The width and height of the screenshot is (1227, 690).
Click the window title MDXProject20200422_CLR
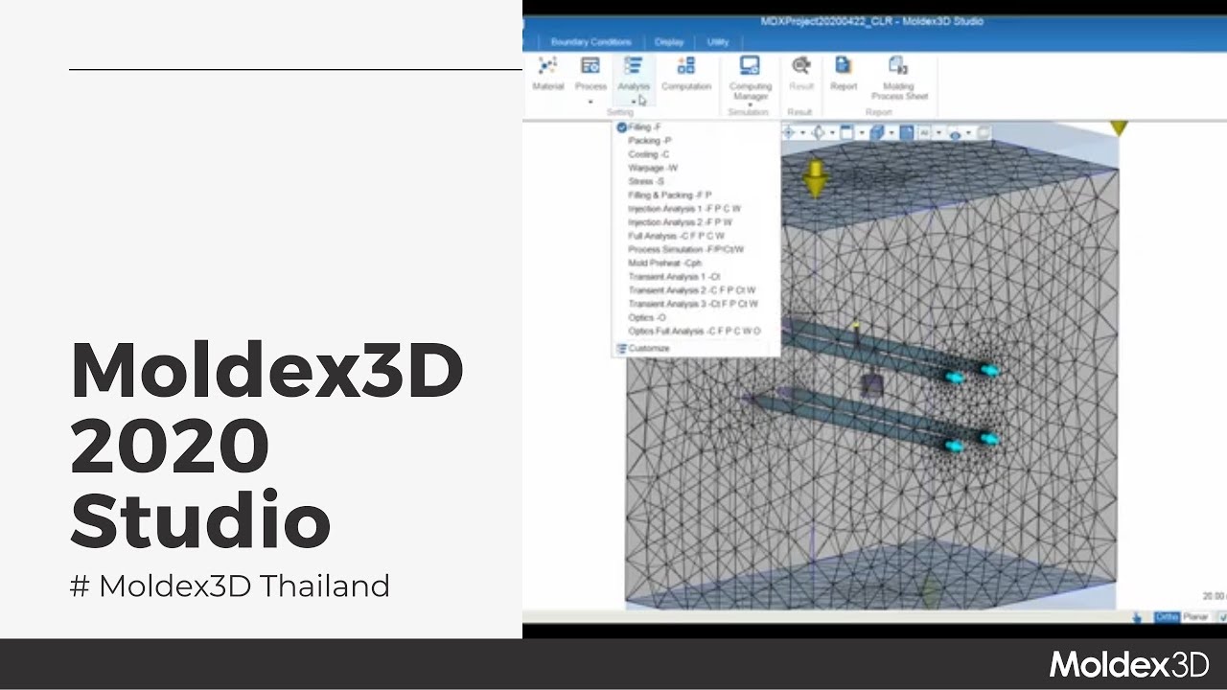click(x=871, y=21)
